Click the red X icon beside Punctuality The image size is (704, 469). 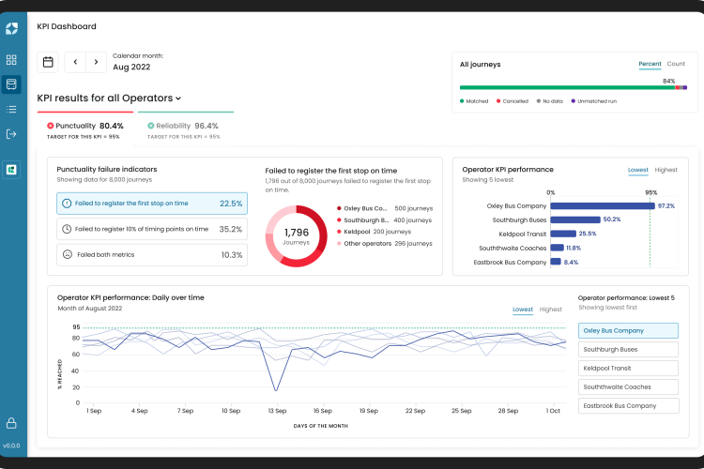tap(51, 126)
